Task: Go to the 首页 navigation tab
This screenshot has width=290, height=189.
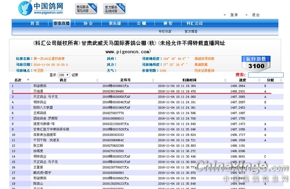Action: 35,23
